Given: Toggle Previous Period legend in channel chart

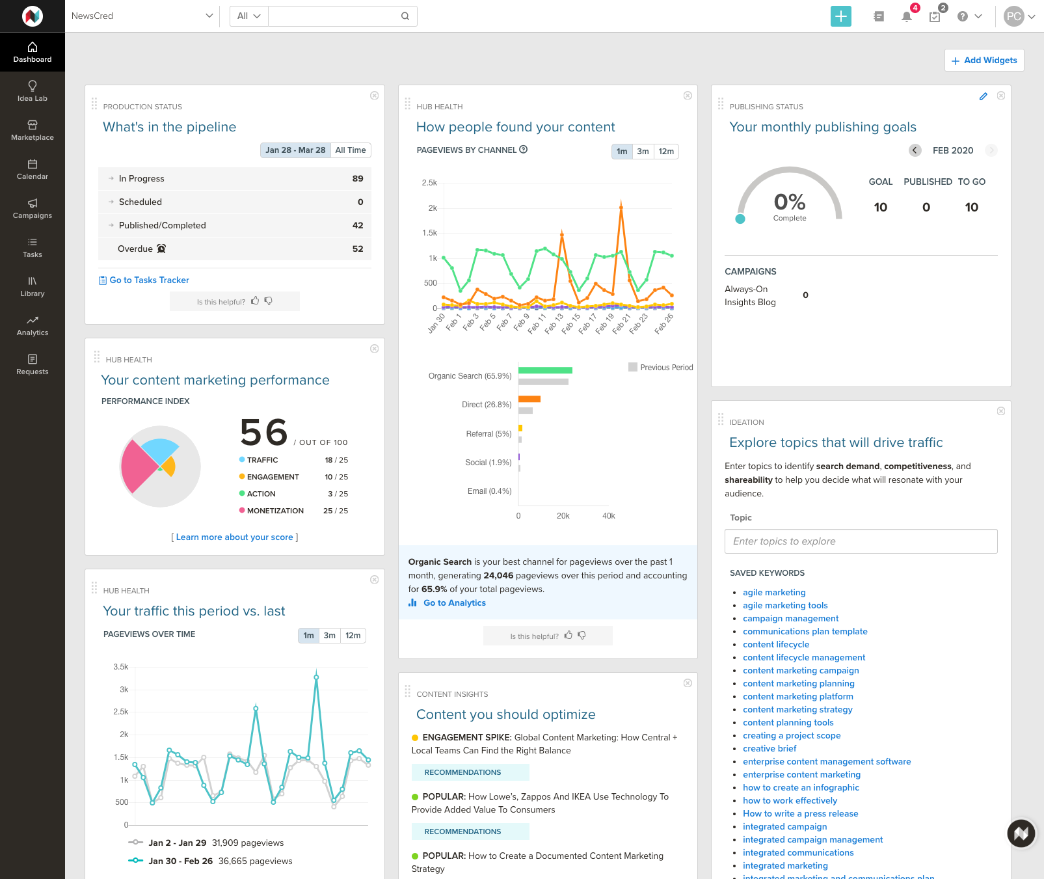Looking at the screenshot, I should point(661,368).
